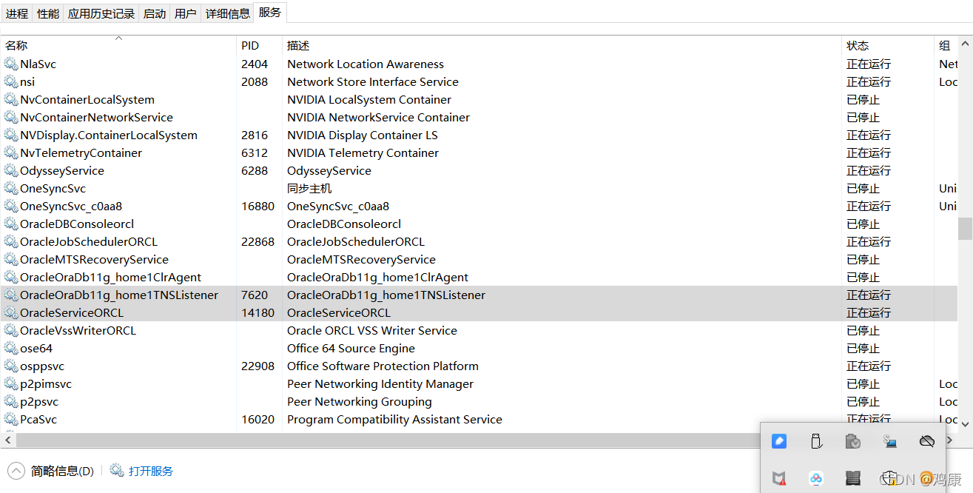Select the ose64 service name
The width and height of the screenshot is (973, 493).
36,349
